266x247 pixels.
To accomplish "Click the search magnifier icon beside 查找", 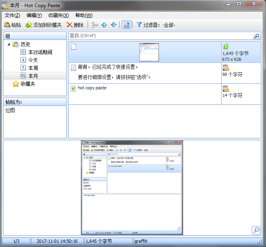I will 256,36.
